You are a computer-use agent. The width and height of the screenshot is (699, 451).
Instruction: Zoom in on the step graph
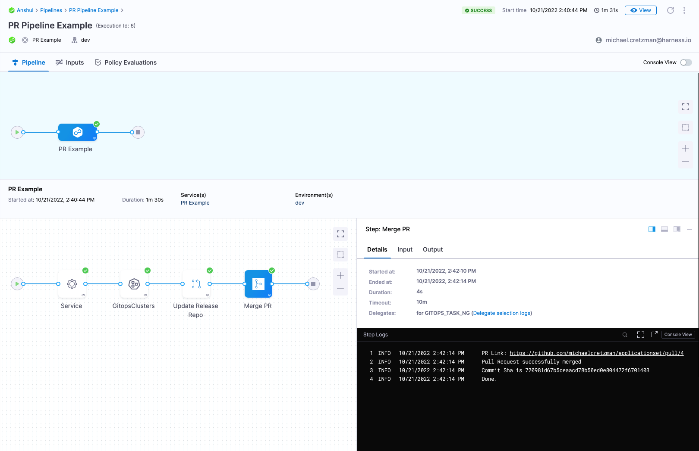tap(340, 275)
